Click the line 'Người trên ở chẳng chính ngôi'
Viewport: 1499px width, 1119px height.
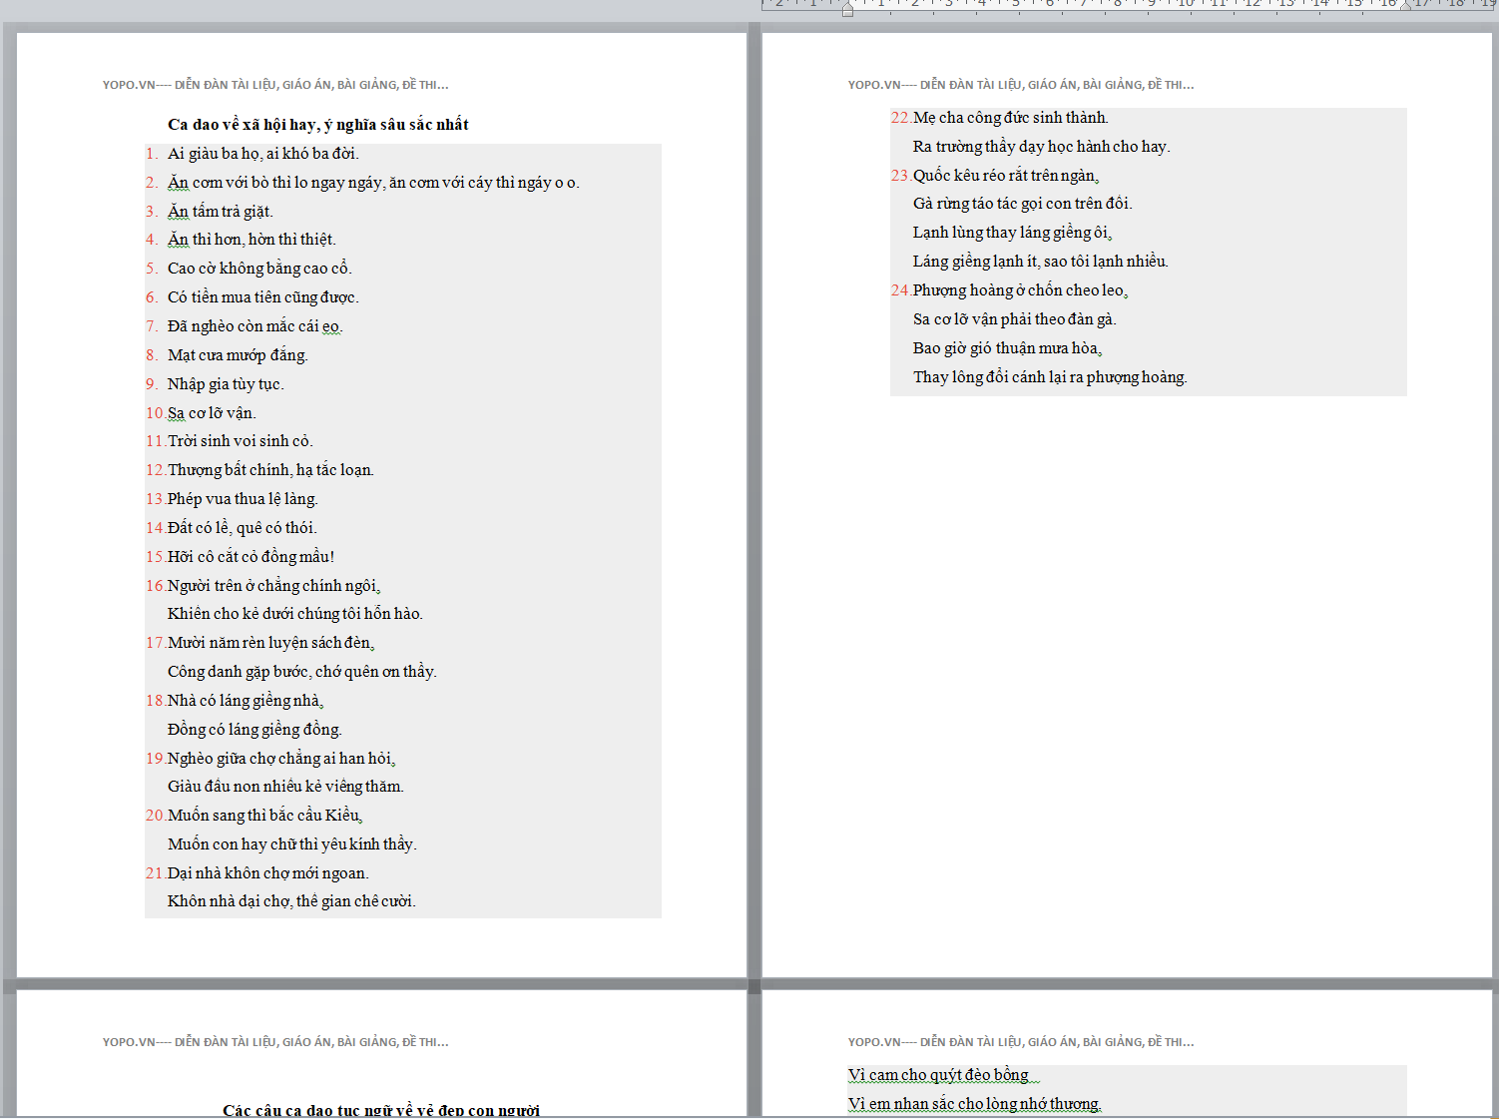273,586
